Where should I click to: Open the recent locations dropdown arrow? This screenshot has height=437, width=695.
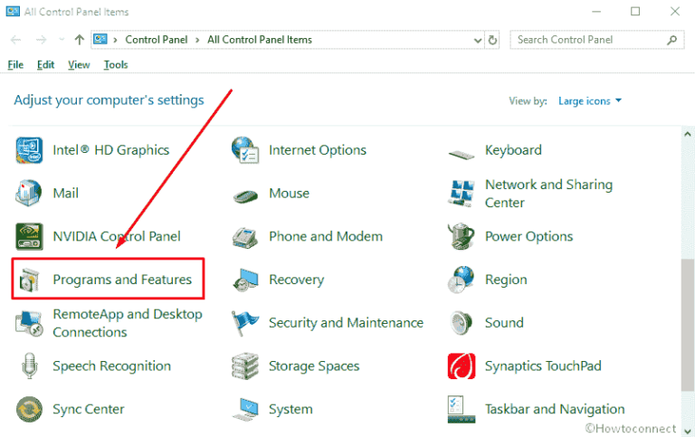pyautogui.click(x=62, y=40)
